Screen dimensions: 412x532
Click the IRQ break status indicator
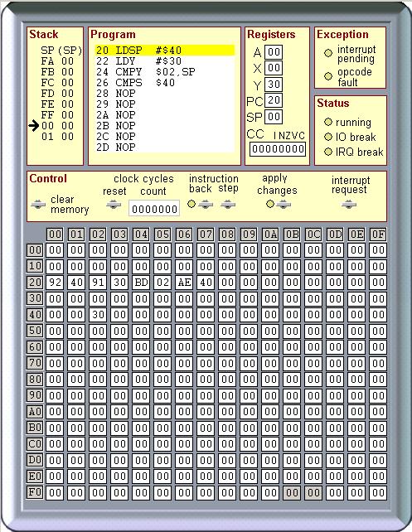pyautogui.click(x=328, y=152)
